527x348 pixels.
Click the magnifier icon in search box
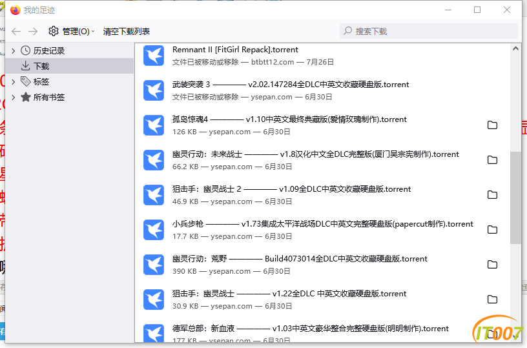(x=348, y=31)
